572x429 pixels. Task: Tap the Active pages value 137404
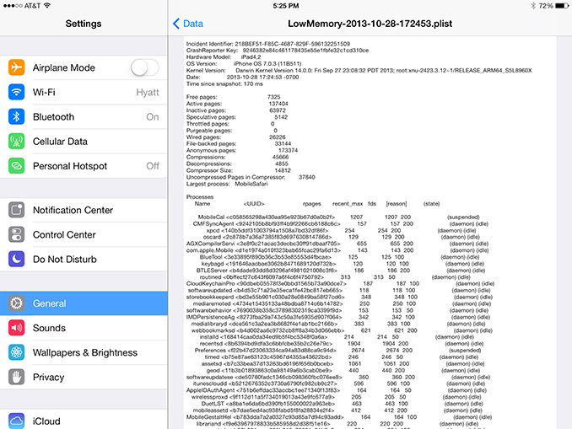pyautogui.click(x=278, y=104)
